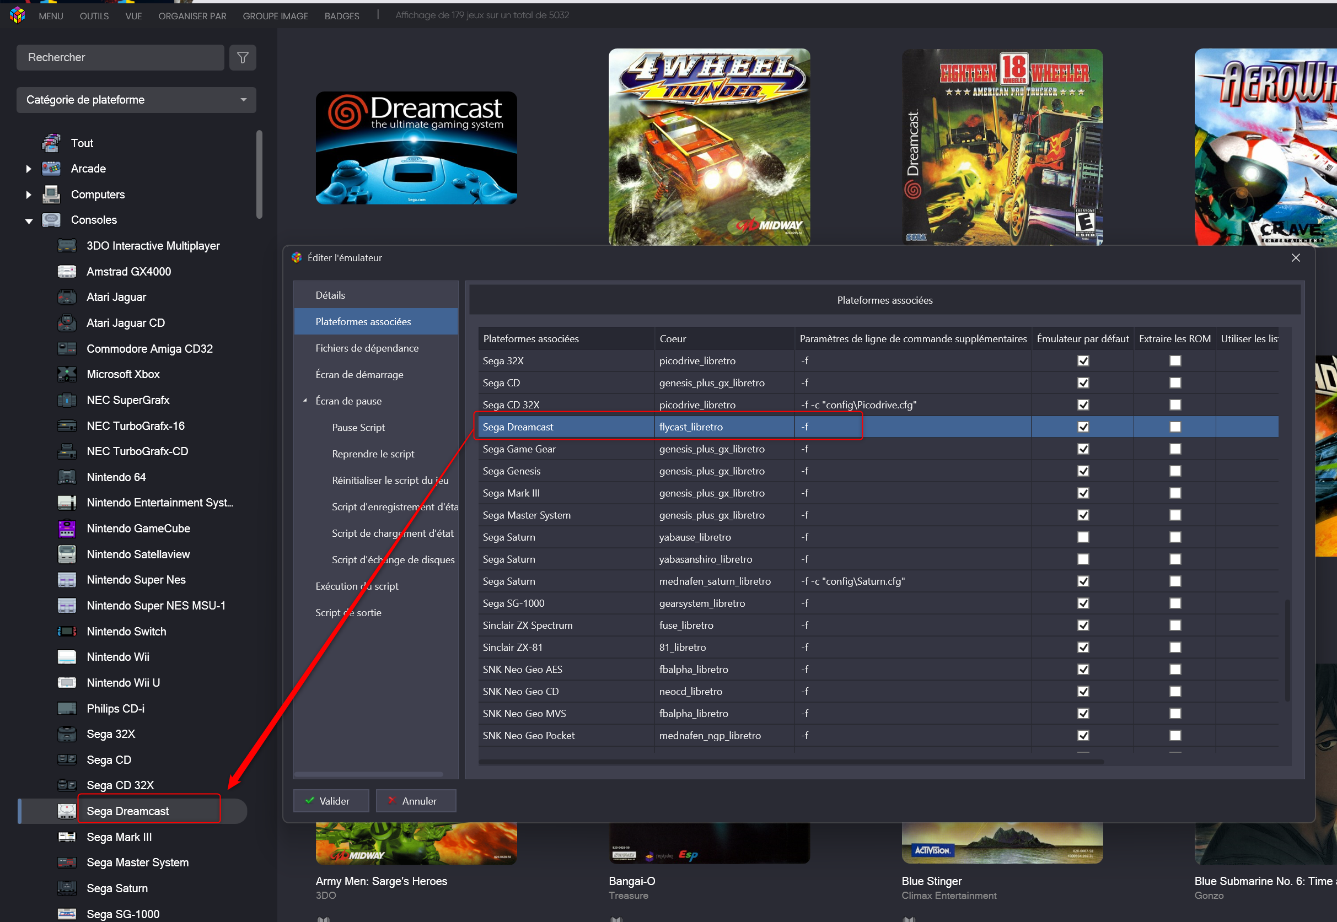This screenshot has width=1337, height=922.
Task: Select Nintendo Wii U icon
Action: tap(67, 682)
